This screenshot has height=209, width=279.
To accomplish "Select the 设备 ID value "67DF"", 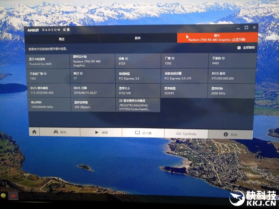I will [x=122, y=63].
